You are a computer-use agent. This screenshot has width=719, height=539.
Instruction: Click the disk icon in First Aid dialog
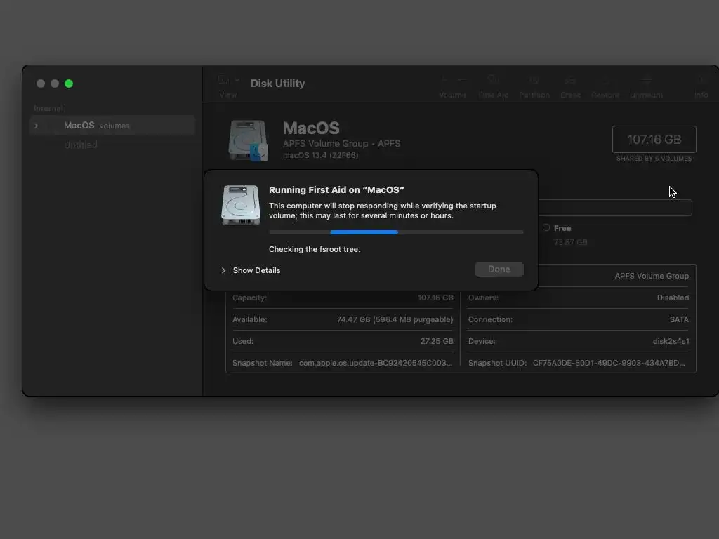point(241,205)
